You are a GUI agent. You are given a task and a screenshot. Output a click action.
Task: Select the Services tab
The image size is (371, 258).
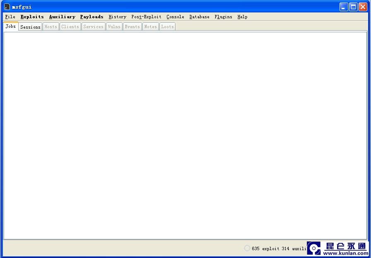point(93,27)
